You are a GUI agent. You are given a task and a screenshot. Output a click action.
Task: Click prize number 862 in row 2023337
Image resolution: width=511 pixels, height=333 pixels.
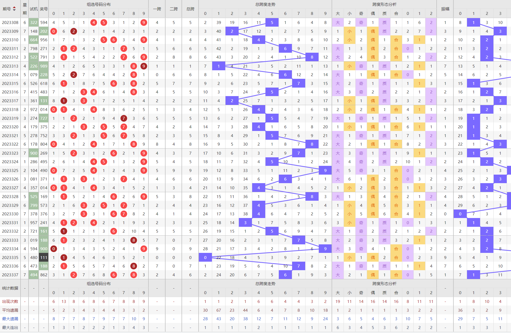[x=44, y=275]
